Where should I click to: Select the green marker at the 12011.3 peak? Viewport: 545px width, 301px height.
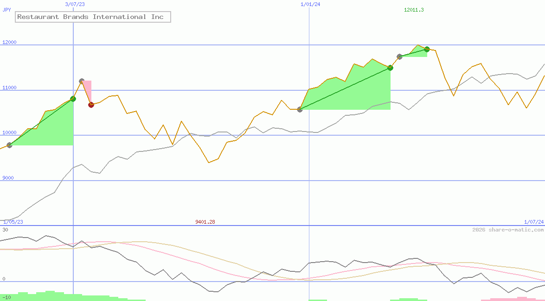pyautogui.click(x=426, y=49)
